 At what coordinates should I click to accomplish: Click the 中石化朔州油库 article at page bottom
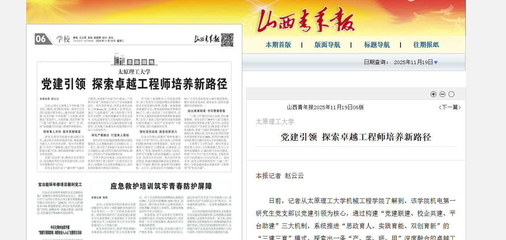(60, 230)
